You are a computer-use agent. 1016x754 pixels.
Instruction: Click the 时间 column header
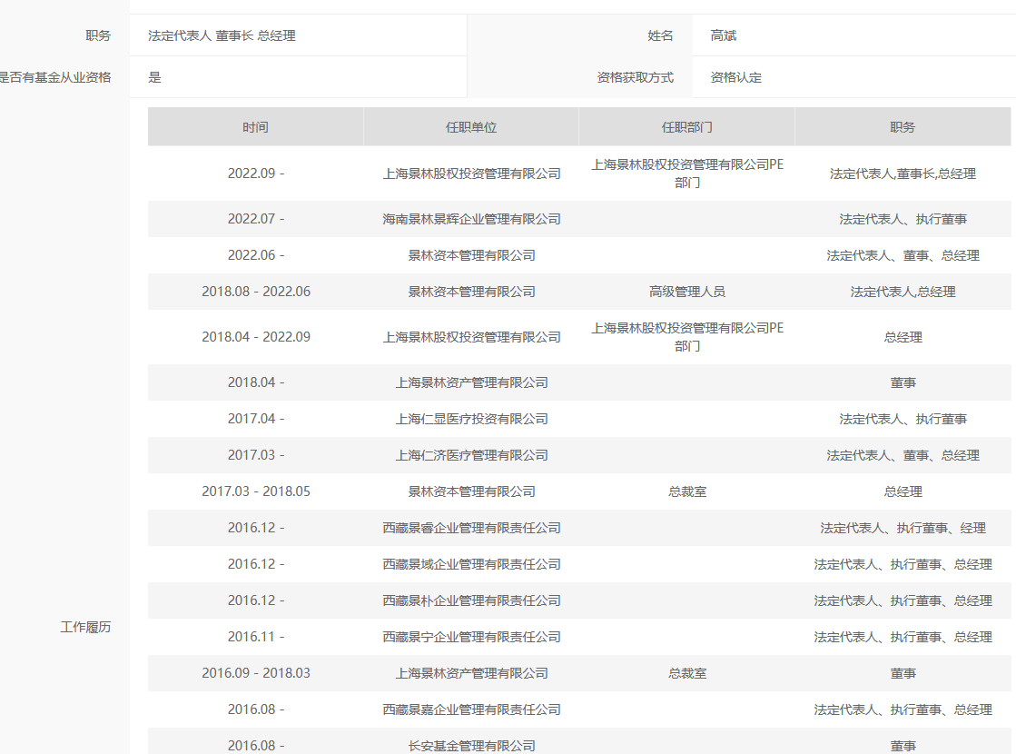[x=255, y=127]
